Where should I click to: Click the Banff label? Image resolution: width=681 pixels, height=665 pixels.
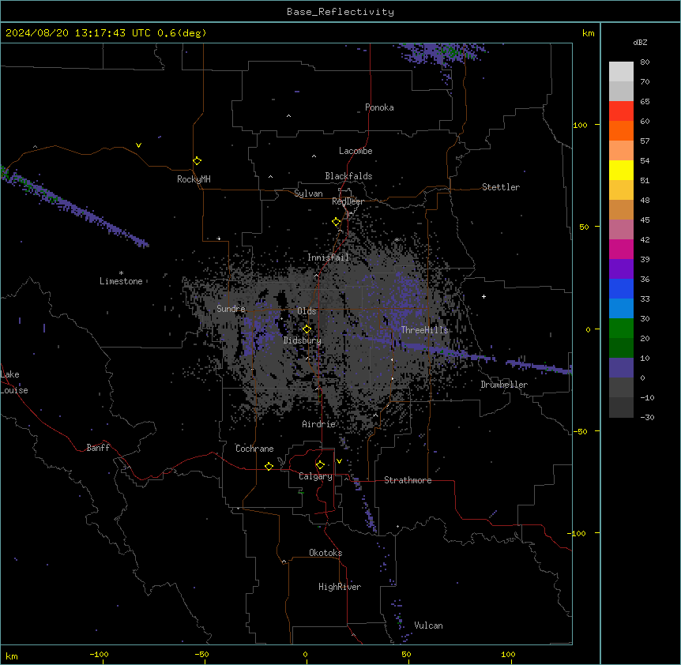click(x=98, y=448)
